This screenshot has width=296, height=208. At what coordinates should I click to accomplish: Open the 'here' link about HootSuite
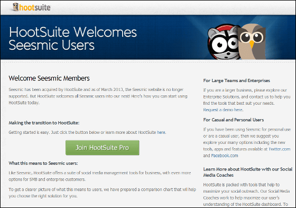pos(161,132)
